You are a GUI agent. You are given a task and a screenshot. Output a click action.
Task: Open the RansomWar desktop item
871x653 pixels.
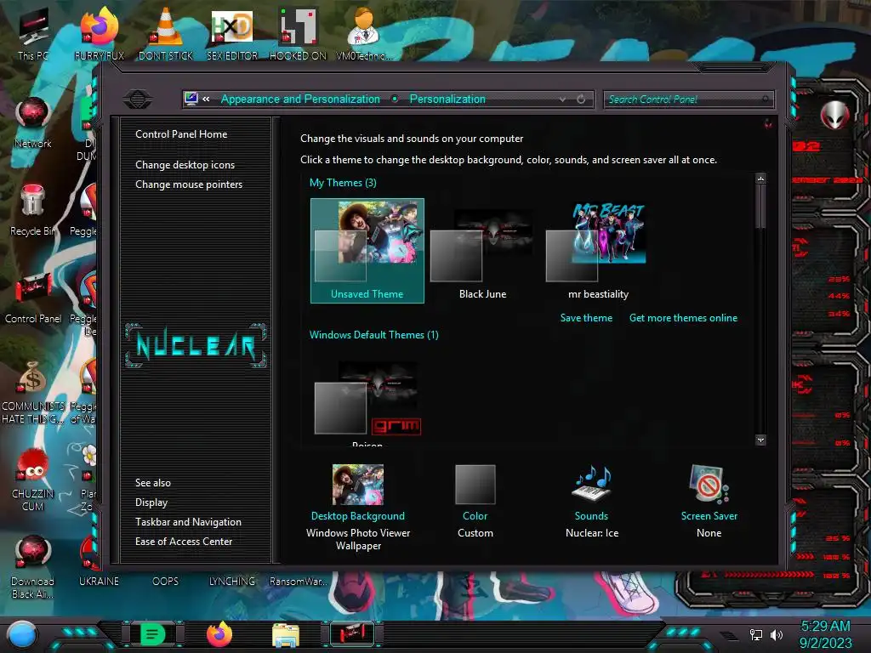(298, 581)
